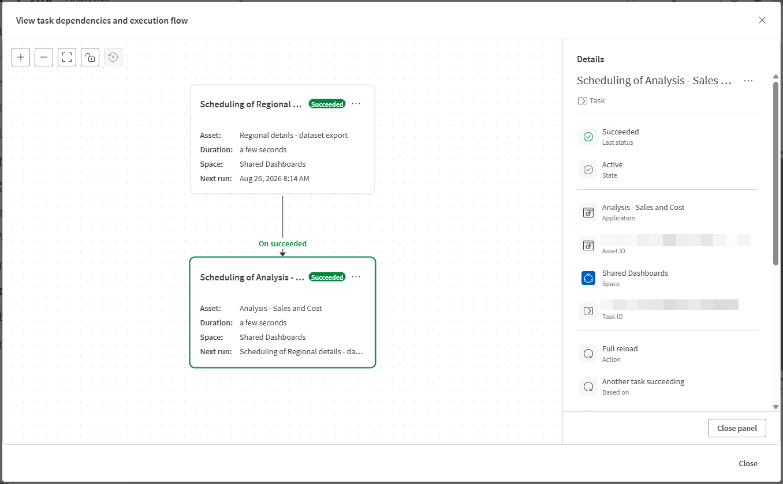
Task: Click the Asset ID icon
Action: tap(588, 245)
